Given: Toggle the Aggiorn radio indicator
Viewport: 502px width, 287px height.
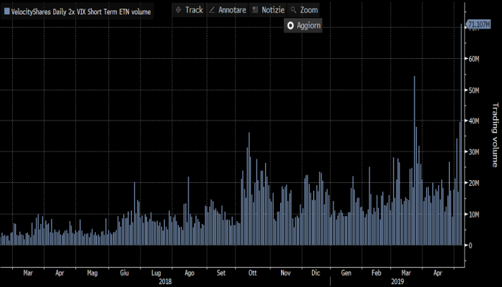Looking at the screenshot, I should [290, 26].
